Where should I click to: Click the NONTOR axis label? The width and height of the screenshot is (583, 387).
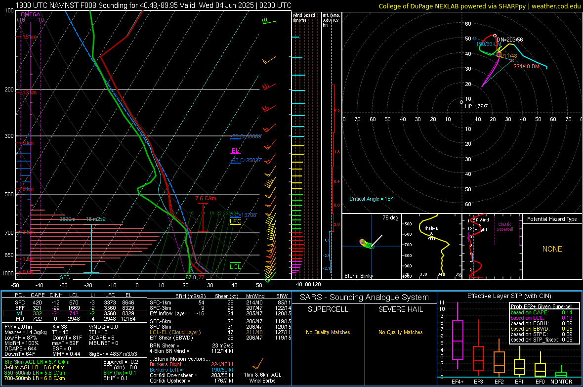[561, 382]
